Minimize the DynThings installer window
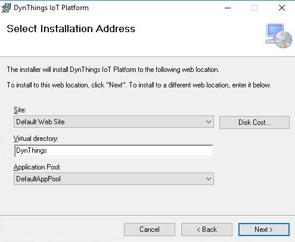 coord(228,8)
